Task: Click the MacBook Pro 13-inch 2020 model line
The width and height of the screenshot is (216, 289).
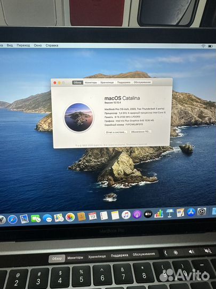Action: tap(134, 109)
